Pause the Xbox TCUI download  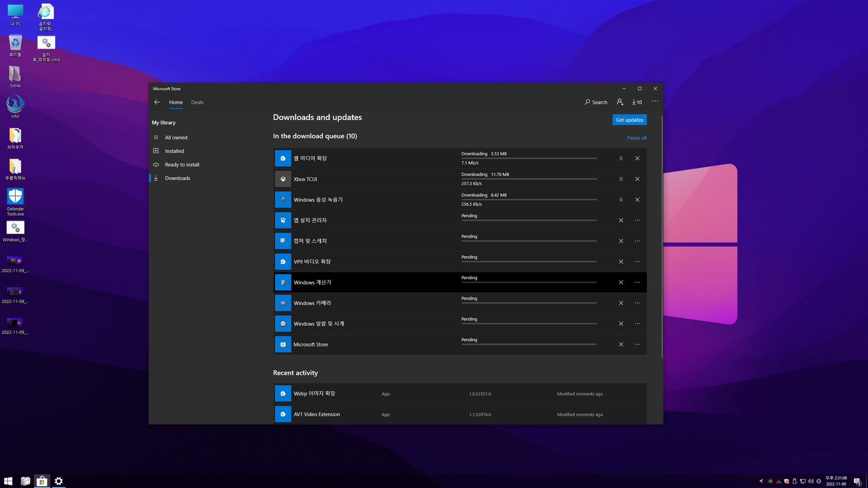[x=621, y=179]
